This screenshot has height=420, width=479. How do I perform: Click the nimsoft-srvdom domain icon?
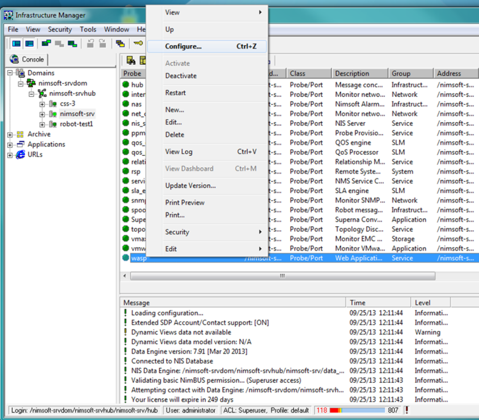pos(31,83)
